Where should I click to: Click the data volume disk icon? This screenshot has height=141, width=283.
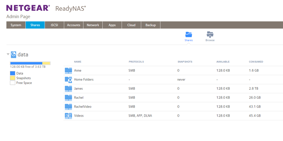point(14,54)
